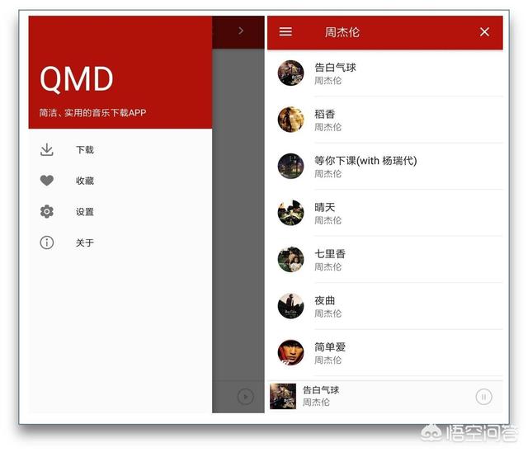
Task: Pause the playing song 告白气球
Action: click(484, 397)
